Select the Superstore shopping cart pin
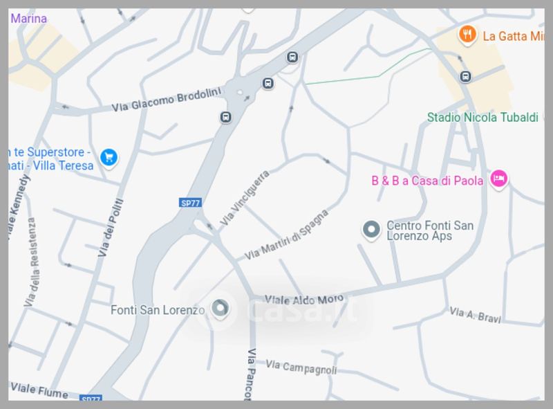553x409 pixels. (x=109, y=158)
